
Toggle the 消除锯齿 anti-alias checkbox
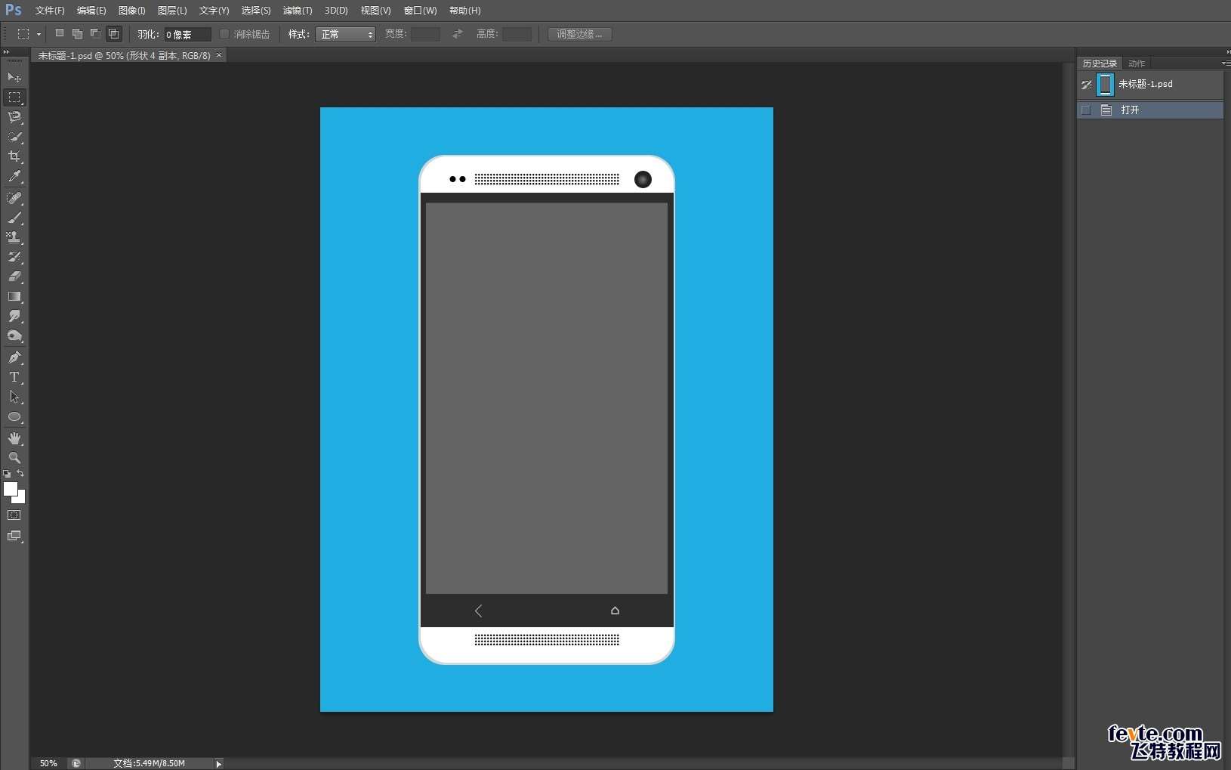tap(224, 34)
